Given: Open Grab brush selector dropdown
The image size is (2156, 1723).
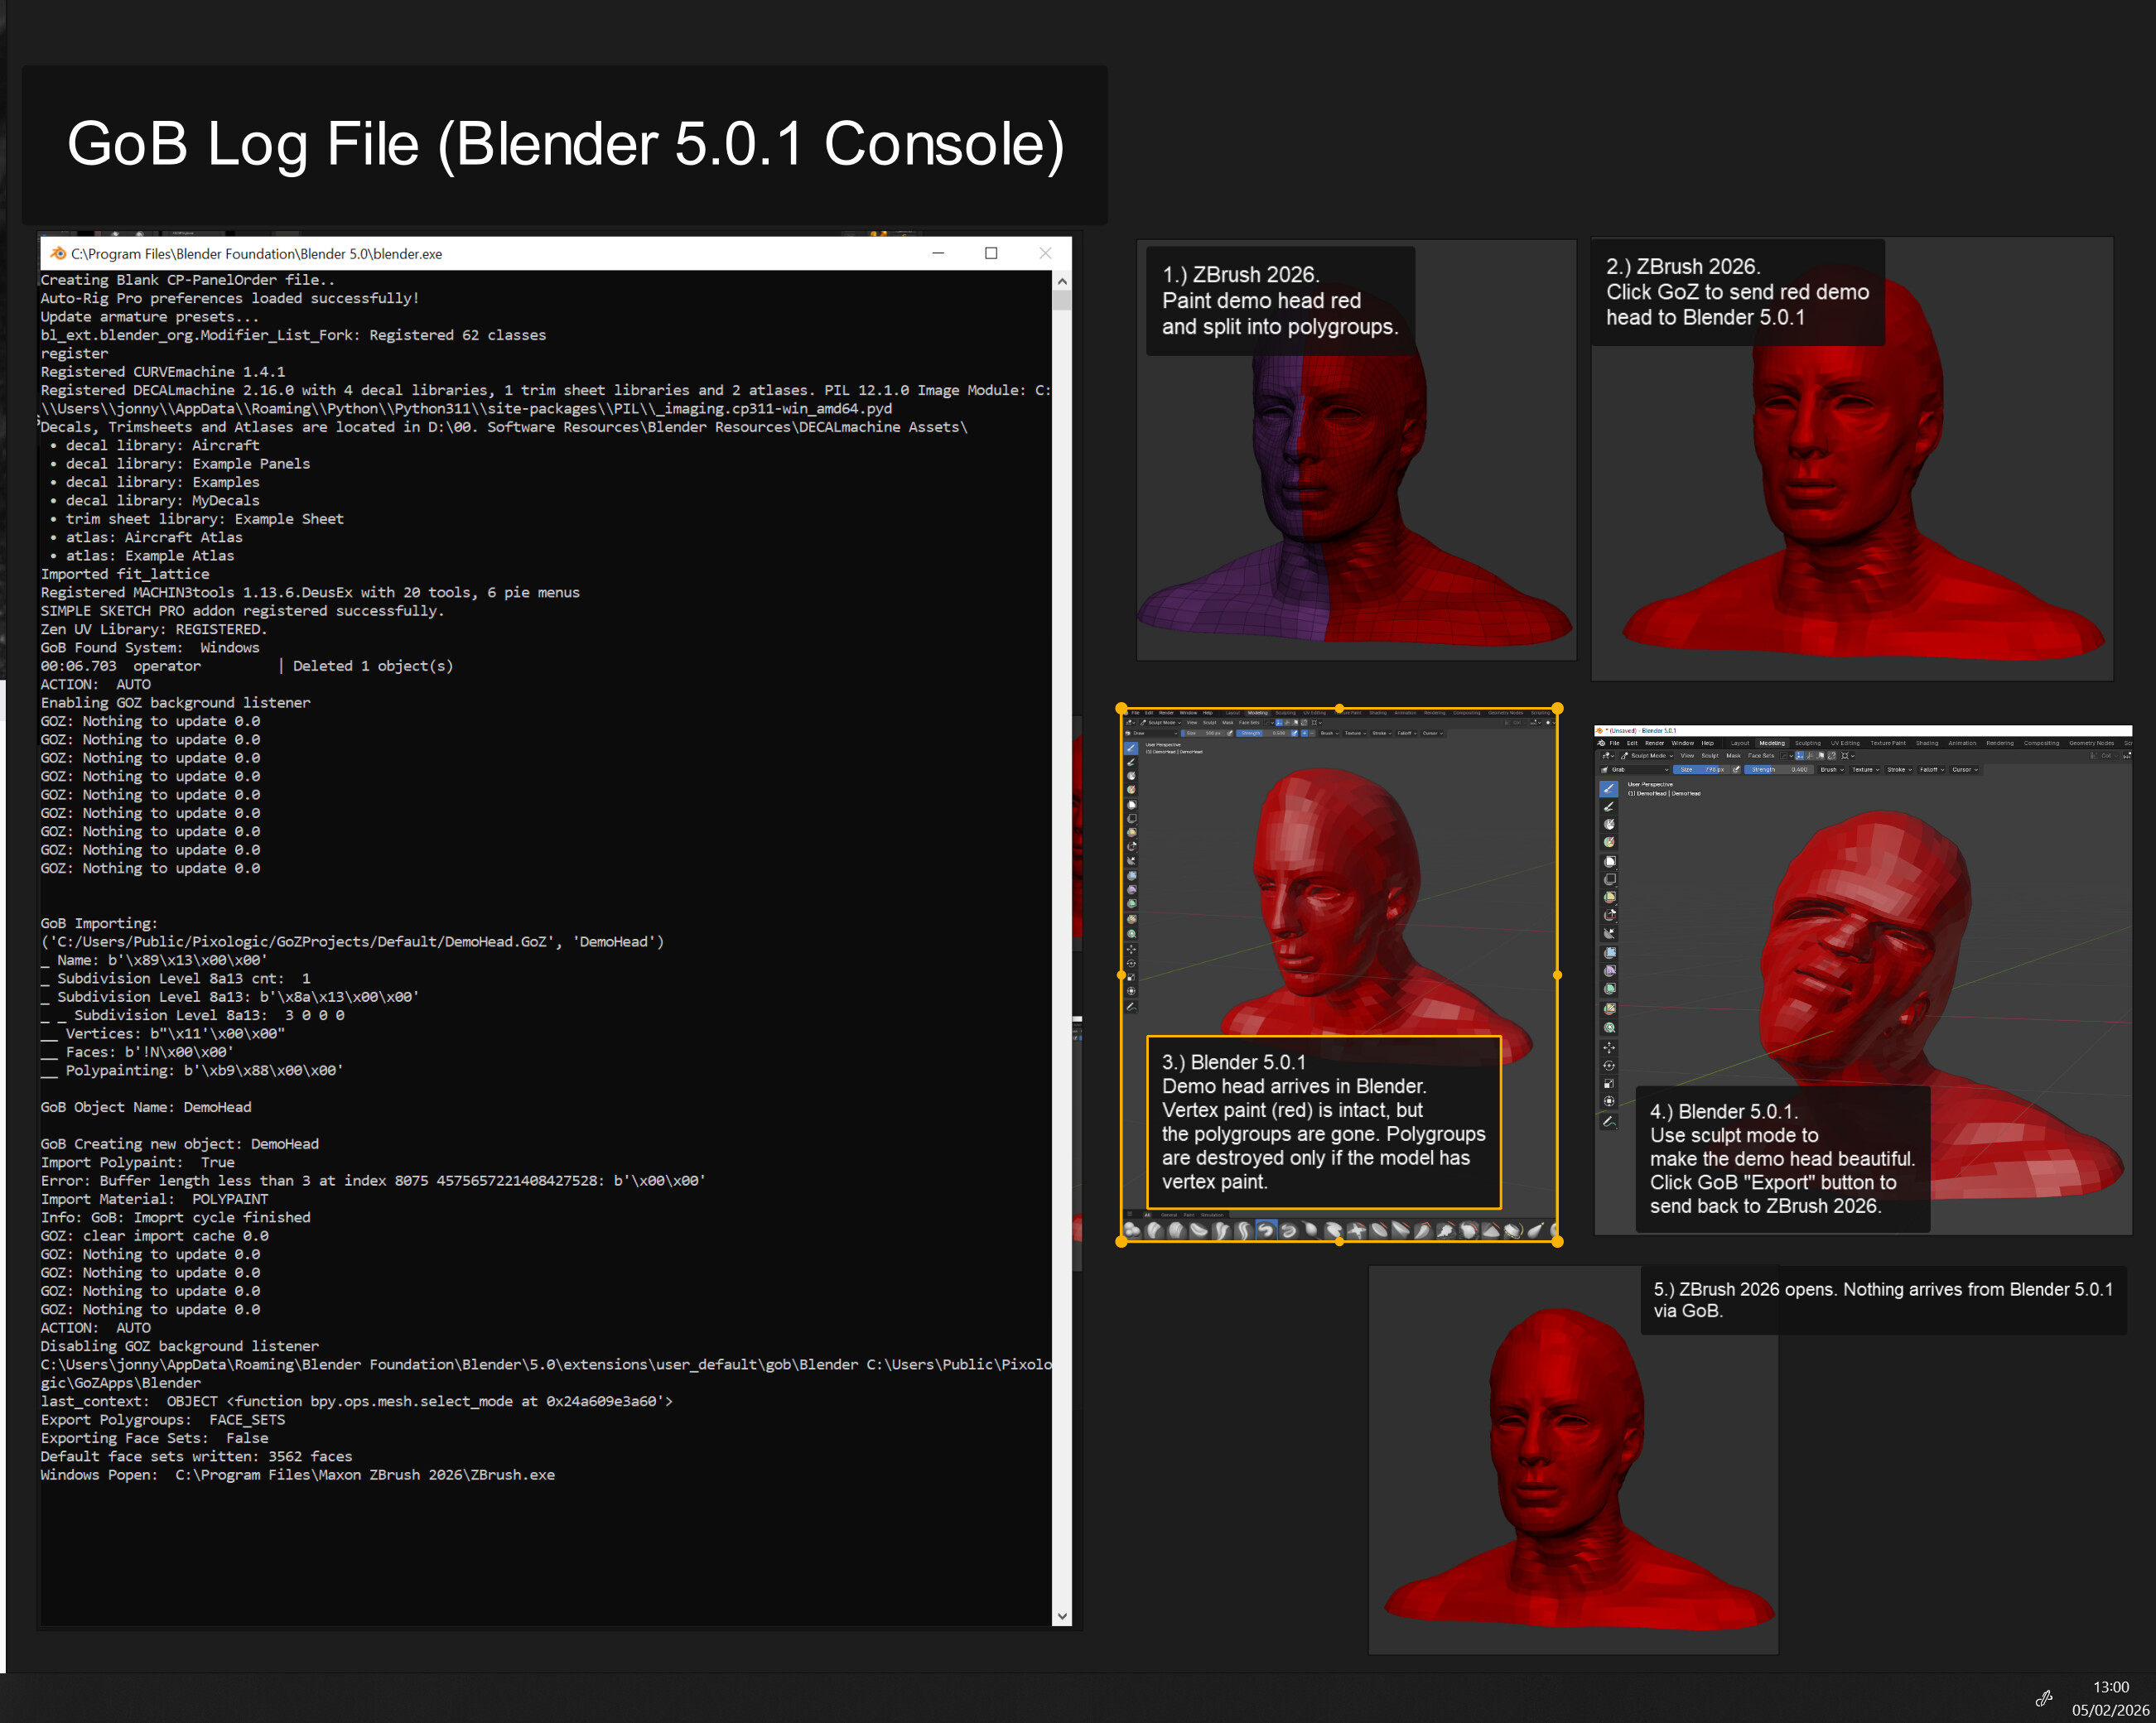Looking at the screenshot, I should point(1635,769).
